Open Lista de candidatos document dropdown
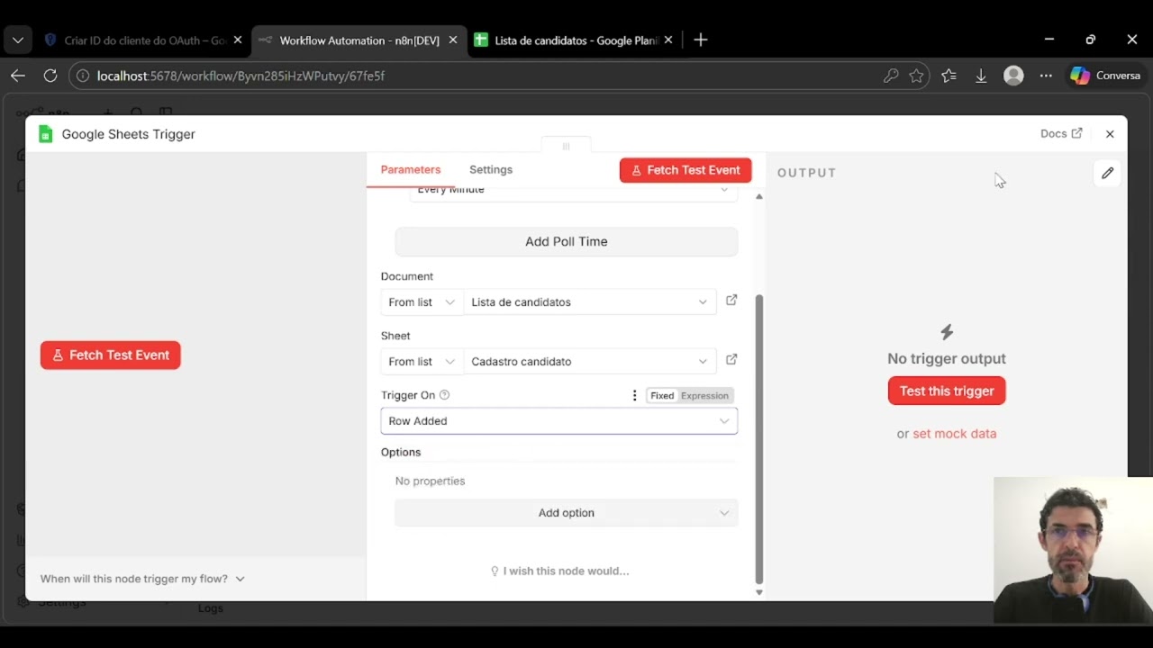The height and width of the screenshot is (648, 1153). pos(590,302)
